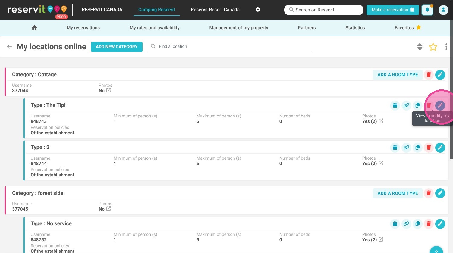The height and width of the screenshot is (253, 453).
Task: Switch to RESERVIT CANADA tab
Action: coord(102,10)
